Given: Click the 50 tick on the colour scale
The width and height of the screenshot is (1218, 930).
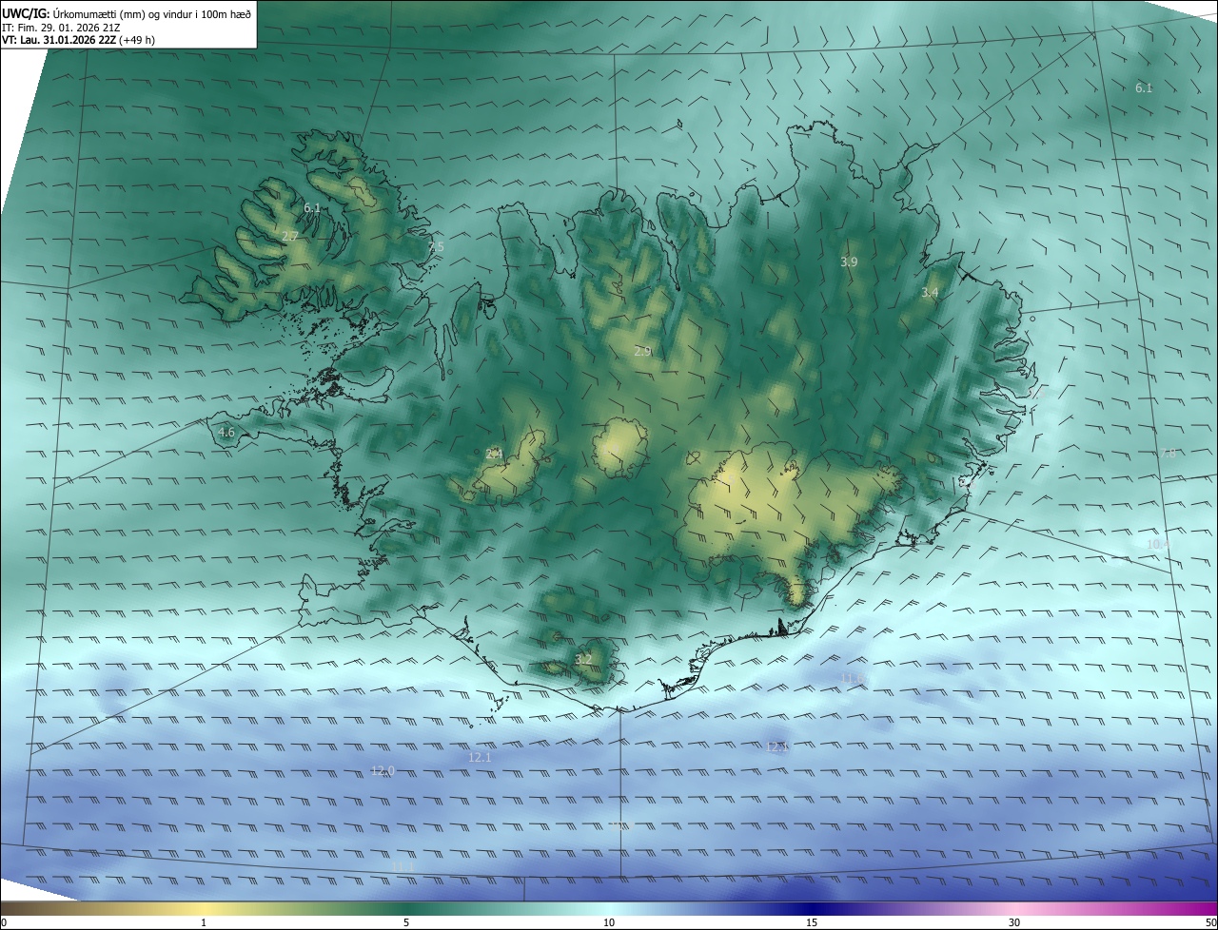Looking at the screenshot, I should coord(1210,922).
